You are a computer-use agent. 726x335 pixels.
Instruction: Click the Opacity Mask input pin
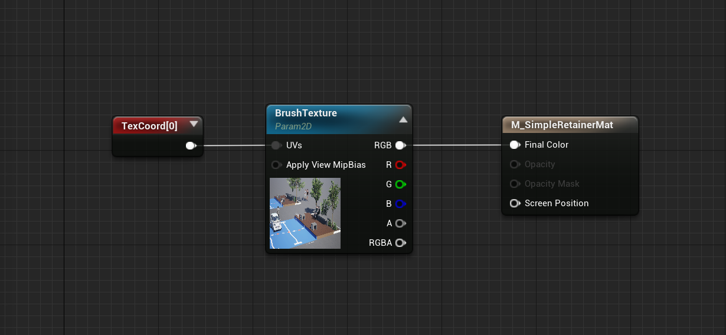click(x=515, y=184)
